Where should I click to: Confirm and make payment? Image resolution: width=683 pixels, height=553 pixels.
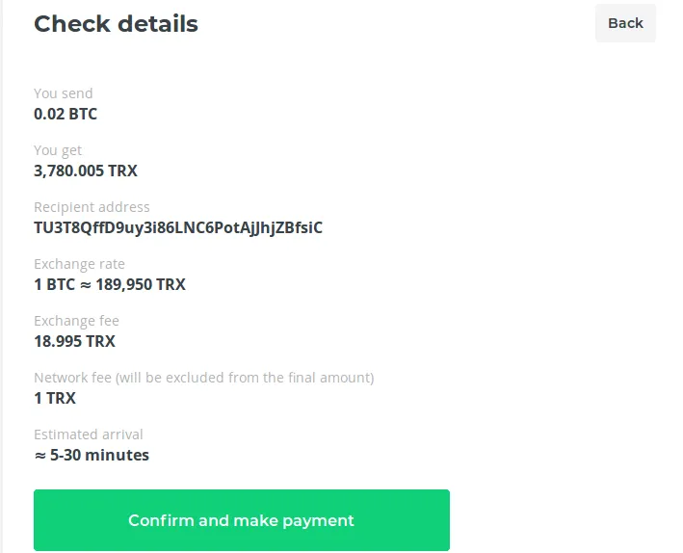(x=242, y=520)
